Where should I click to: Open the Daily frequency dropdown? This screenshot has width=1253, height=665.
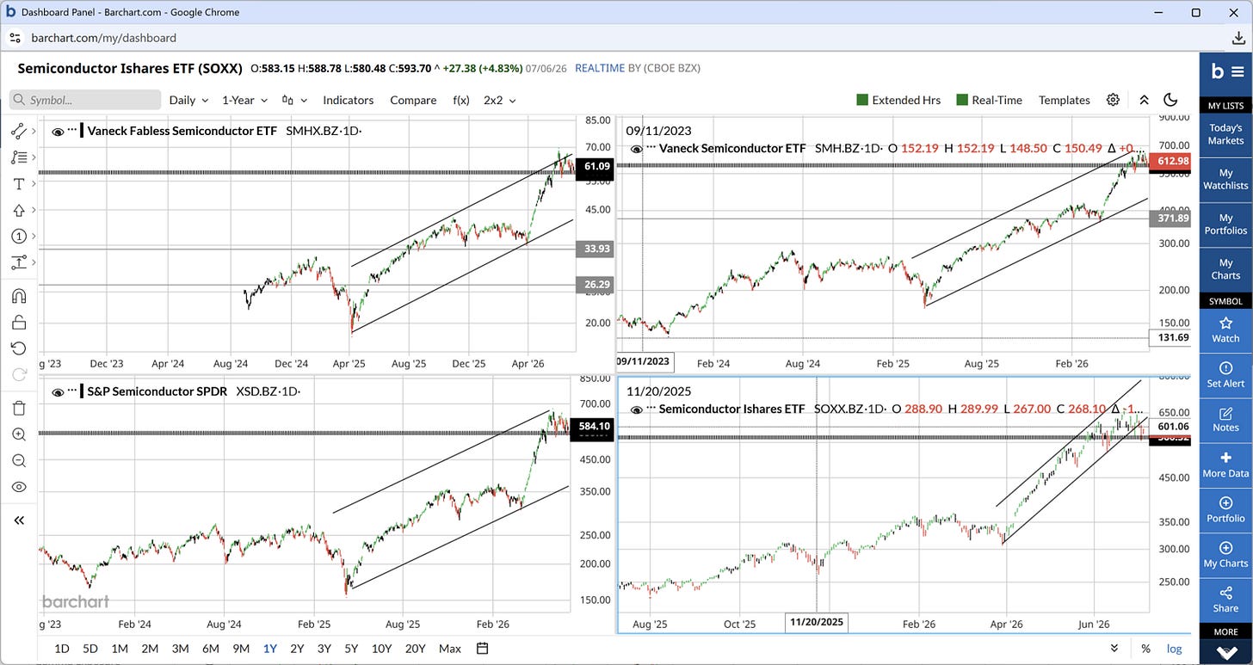pos(188,100)
